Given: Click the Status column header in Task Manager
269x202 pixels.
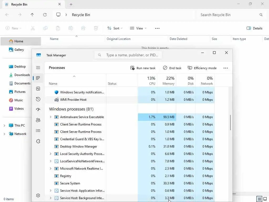Looking at the screenshot, I should 122,80.
